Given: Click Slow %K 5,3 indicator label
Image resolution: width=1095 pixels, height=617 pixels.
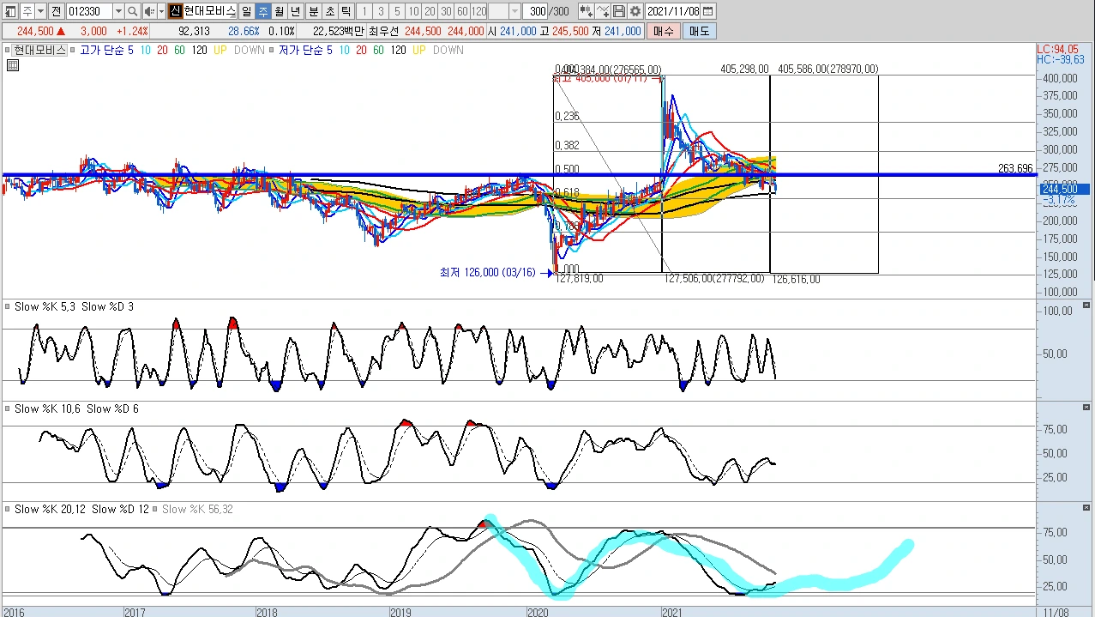Looking at the screenshot, I should coord(45,306).
